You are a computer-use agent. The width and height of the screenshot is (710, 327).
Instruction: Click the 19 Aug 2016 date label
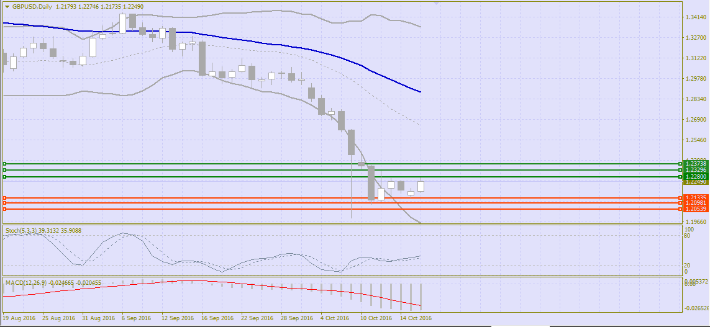pyautogui.click(x=19, y=318)
